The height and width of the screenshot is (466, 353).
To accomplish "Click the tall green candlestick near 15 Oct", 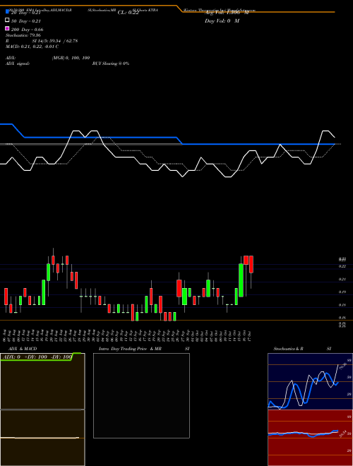I will point(241,280).
